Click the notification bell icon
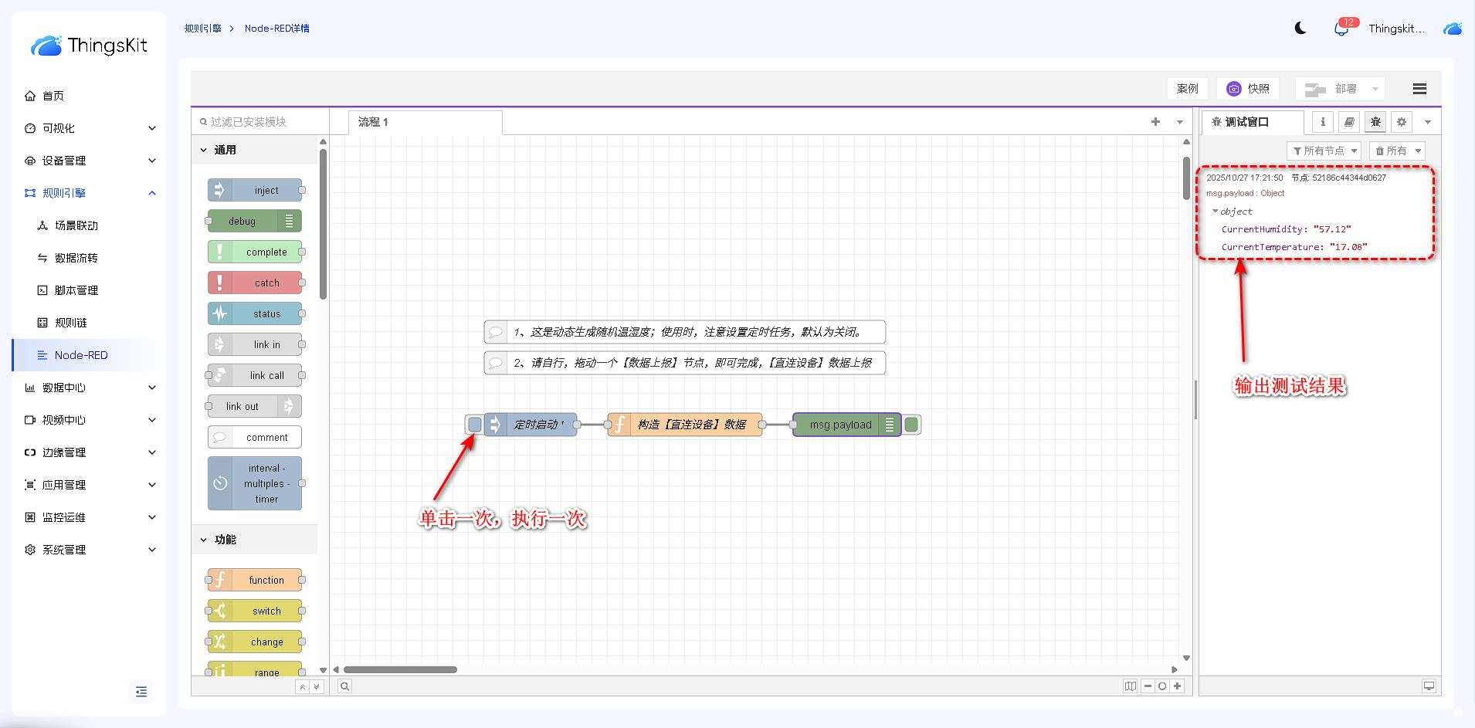The width and height of the screenshot is (1475, 728). (x=1341, y=29)
